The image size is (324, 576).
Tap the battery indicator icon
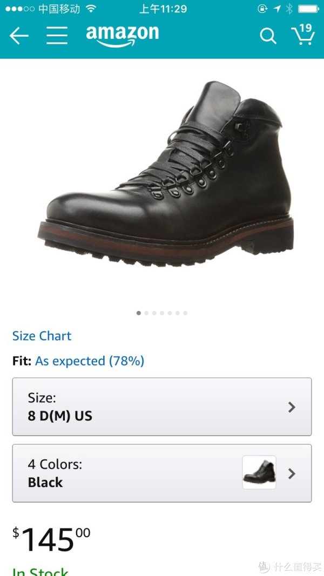(x=308, y=9)
